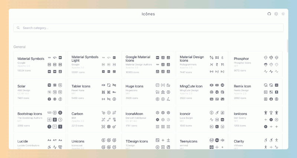Click the filled 0 circle in Bootstrap Icons
This screenshot has width=297, height=158.
point(60,113)
